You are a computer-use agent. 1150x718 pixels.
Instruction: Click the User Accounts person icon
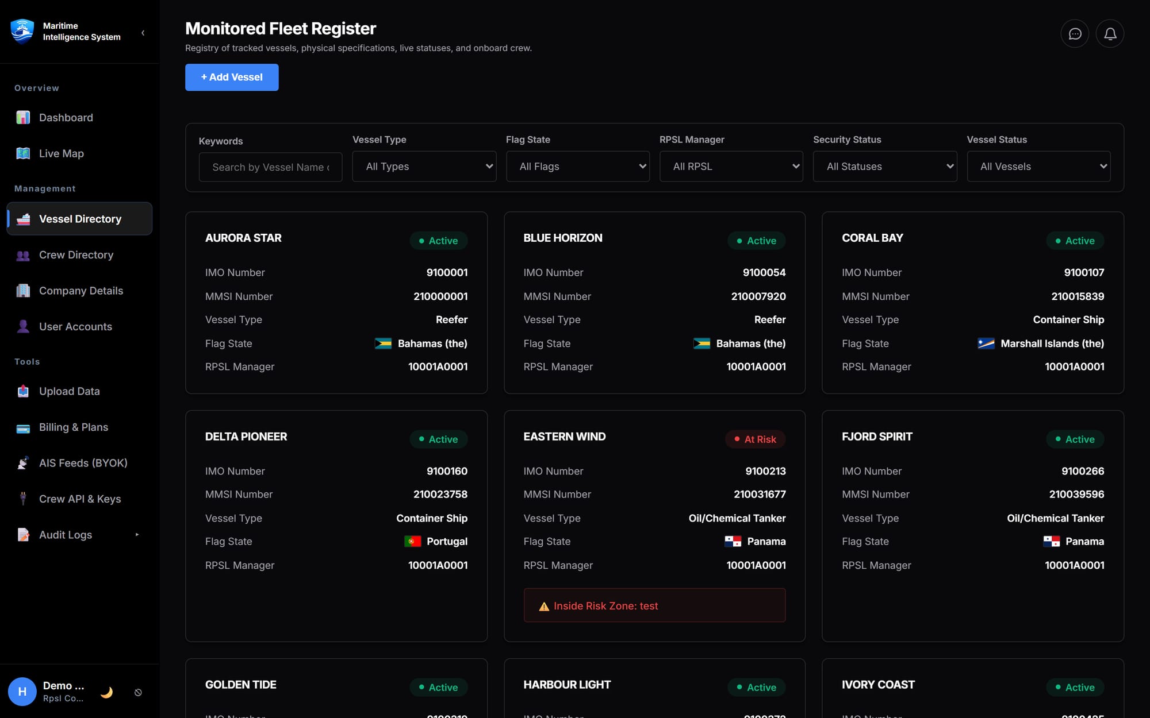point(23,326)
